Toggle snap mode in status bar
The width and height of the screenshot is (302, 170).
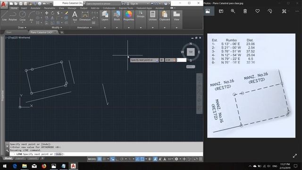click(104, 159)
